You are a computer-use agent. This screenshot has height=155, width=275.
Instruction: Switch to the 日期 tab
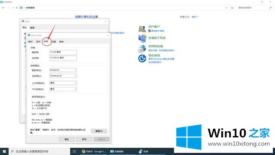(x=54, y=42)
